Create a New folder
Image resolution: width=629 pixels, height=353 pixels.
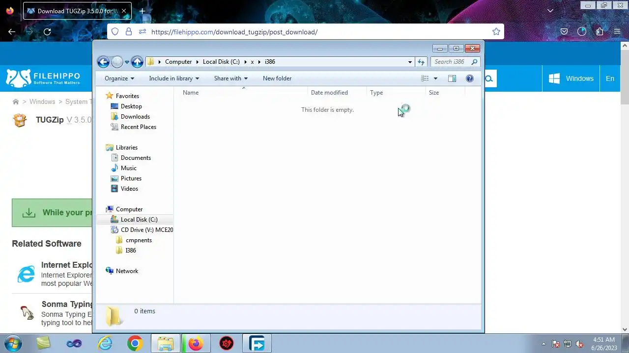[x=277, y=78]
